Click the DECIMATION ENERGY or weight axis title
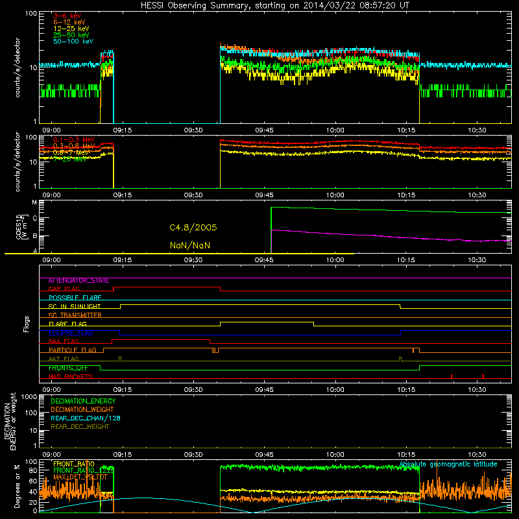519x519 pixels. (10, 421)
